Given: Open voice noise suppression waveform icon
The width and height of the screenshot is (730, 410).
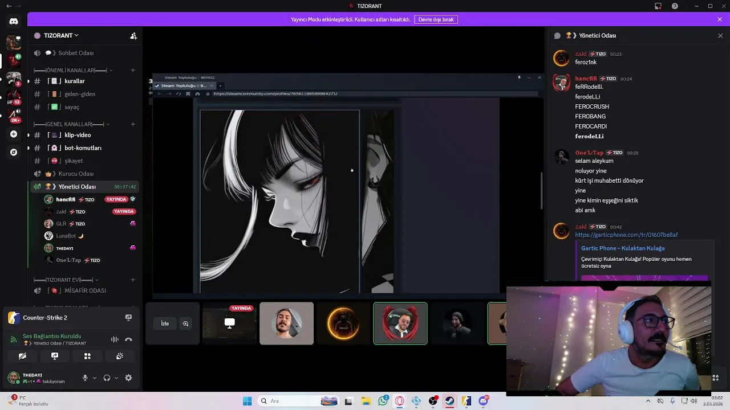Looking at the screenshot, I should pyautogui.click(x=115, y=339).
